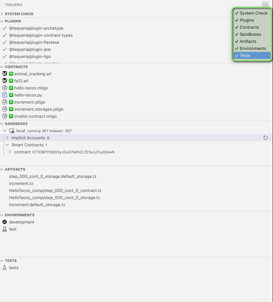Expand the contract KT1D8PYD6drtyvGxA7kkNZLfD1aJU7uyEMwN entry
273x302 pixels.
[x=10, y=152]
